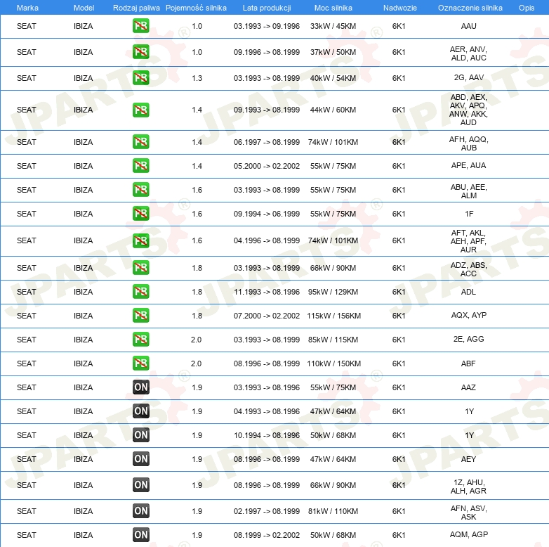Viewport: 549px width, 547px height.
Task: Select the ABD, AEX, AKV engine codes cell
Action: pyautogui.click(x=468, y=110)
